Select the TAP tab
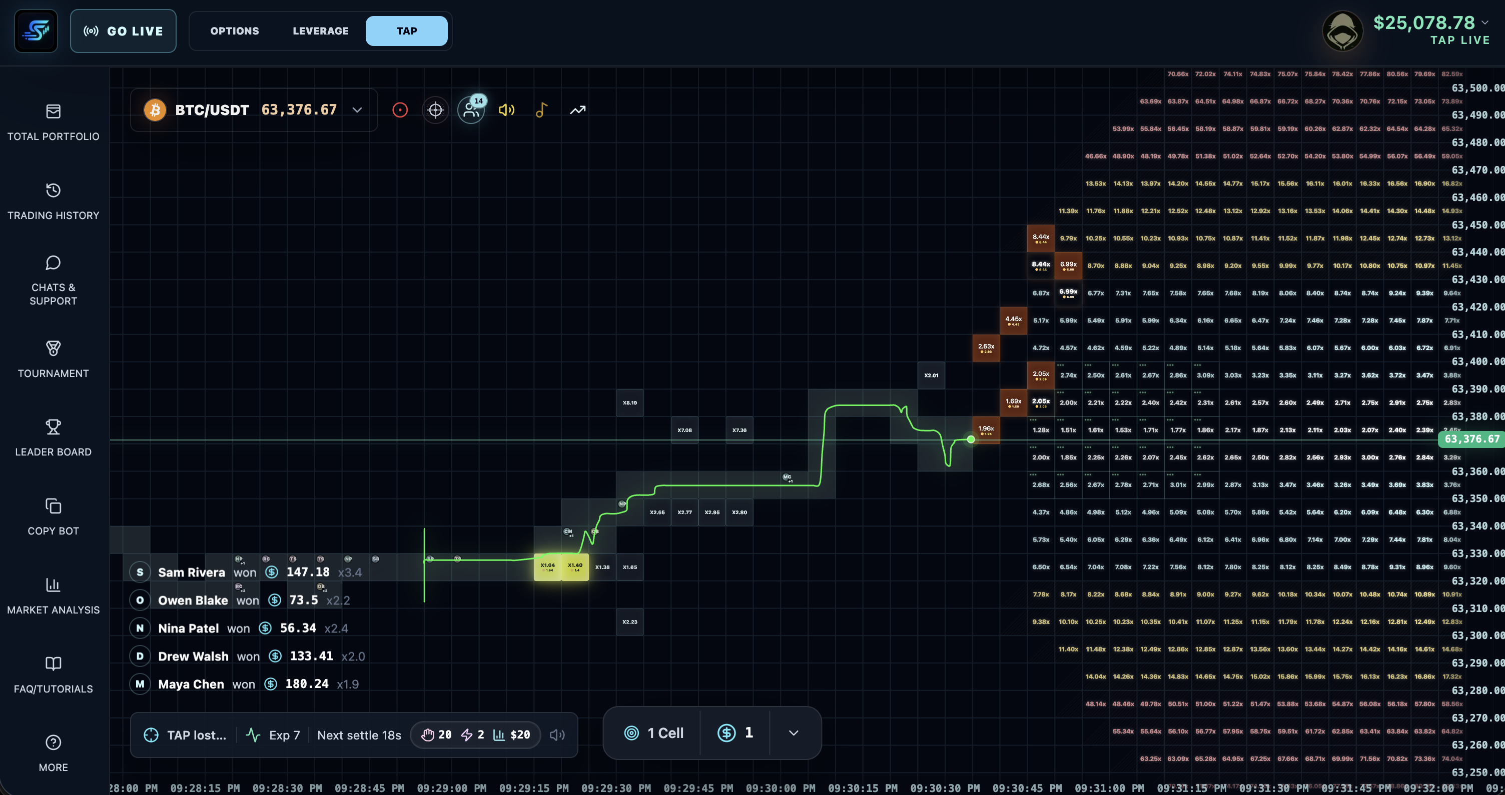The width and height of the screenshot is (1505, 795). tap(407, 31)
